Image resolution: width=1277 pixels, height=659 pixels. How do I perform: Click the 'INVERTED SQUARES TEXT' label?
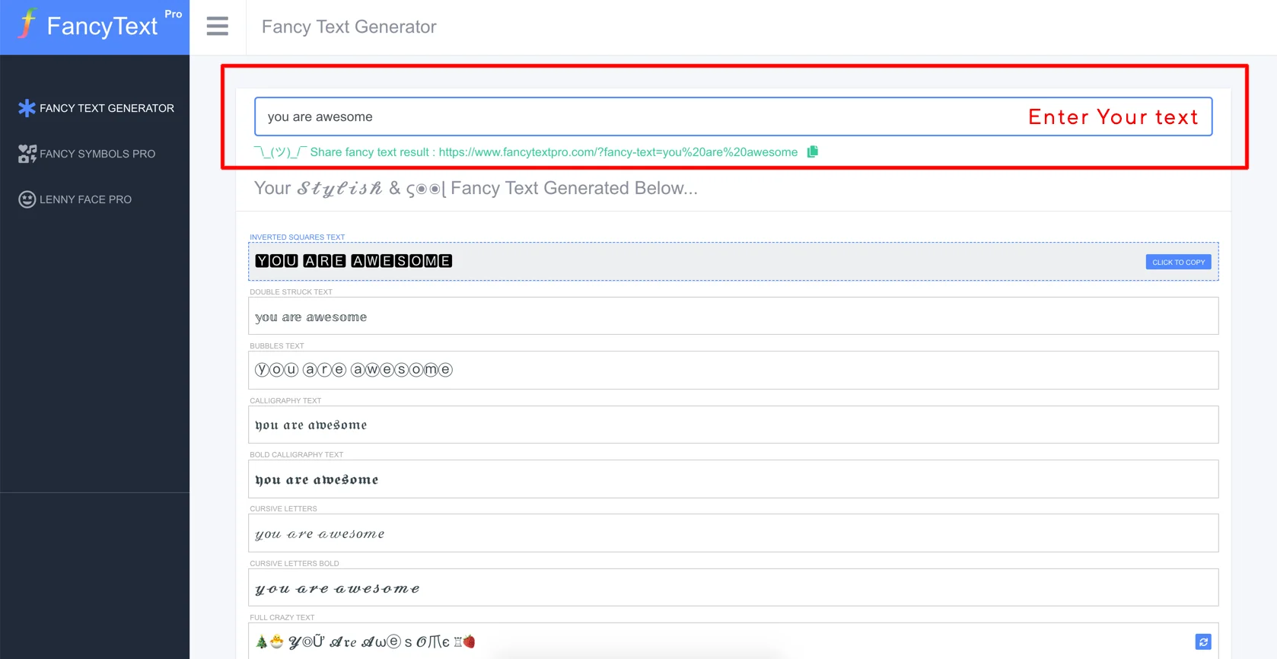click(298, 237)
